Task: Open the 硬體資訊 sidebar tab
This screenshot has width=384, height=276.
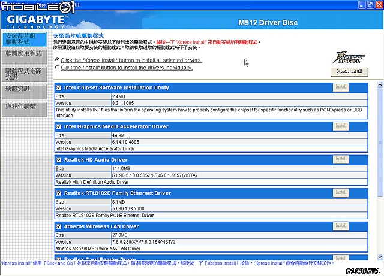Action: point(24,92)
